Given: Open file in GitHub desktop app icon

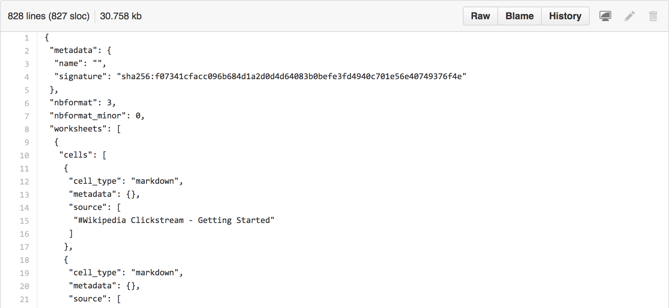Looking at the screenshot, I should click(605, 16).
